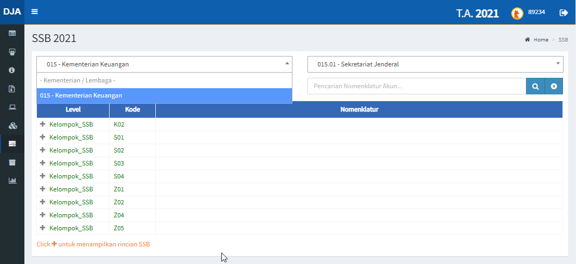The width and height of the screenshot is (576, 264).
Task: Click the magnifier search button
Action: tap(535, 86)
